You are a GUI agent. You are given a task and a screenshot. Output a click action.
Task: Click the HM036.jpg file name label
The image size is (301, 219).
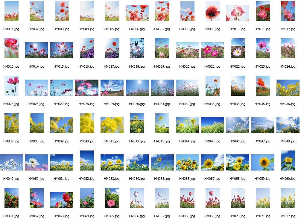[x=288, y=104]
